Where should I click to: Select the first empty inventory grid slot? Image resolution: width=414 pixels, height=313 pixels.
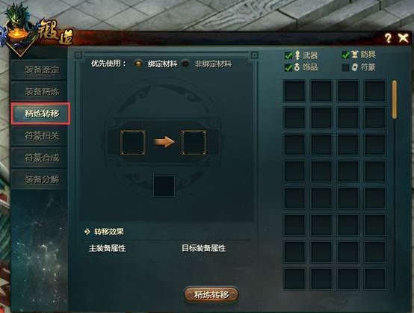294,91
